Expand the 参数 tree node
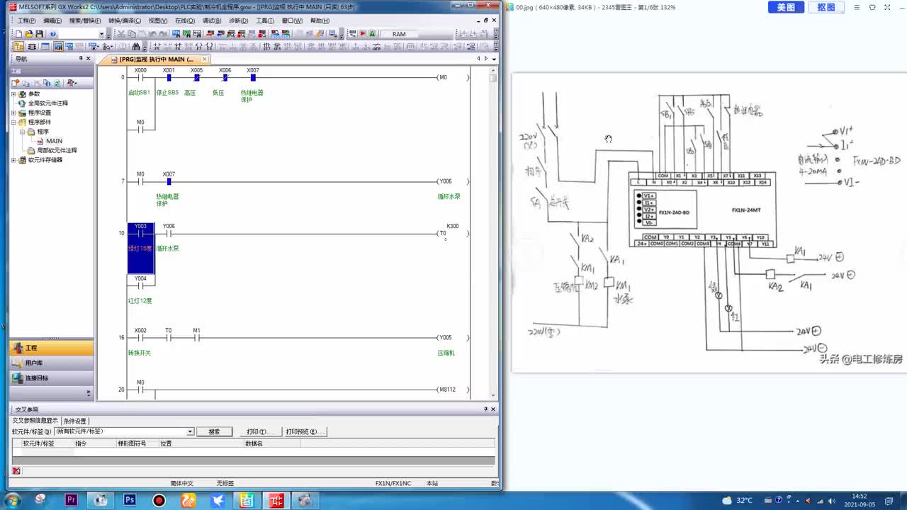The image size is (907, 510). click(13, 94)
